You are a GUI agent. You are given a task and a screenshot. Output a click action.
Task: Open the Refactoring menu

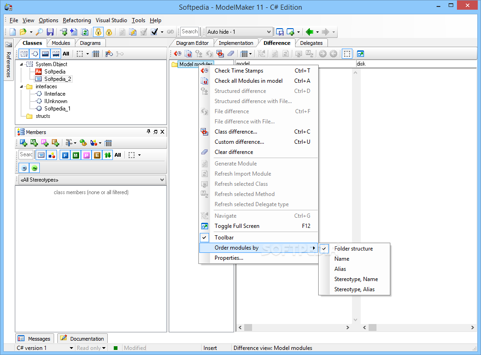click(x=77, y=20)
